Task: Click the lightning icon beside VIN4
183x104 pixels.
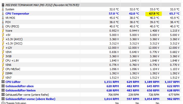Action: tap(3, 52)
